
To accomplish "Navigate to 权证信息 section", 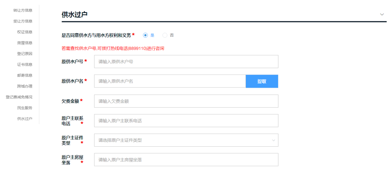I will (25, 32).
